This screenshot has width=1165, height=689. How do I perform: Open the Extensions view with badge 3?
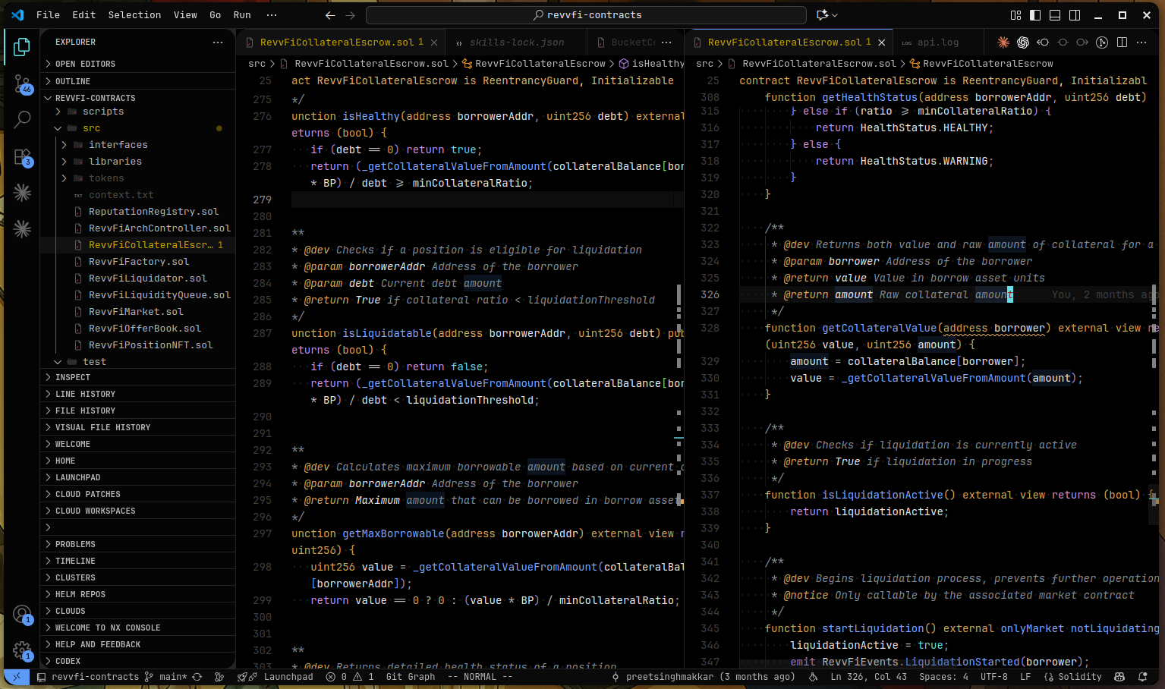22,156
